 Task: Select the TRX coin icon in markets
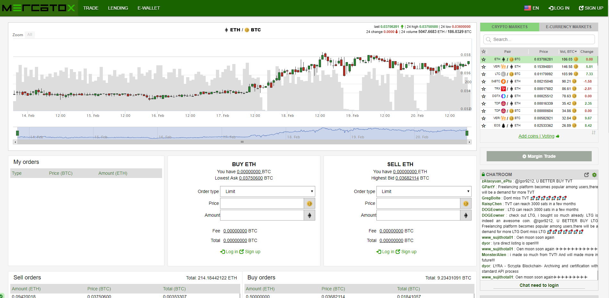pyautogui.click(x=503, y=89)
